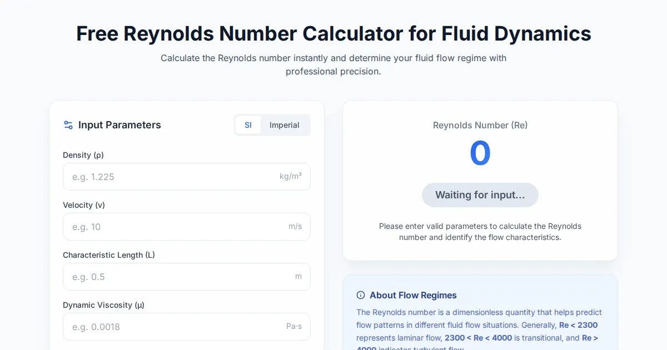Click the Free Reynolds Number Calculator title

point(333,33)
